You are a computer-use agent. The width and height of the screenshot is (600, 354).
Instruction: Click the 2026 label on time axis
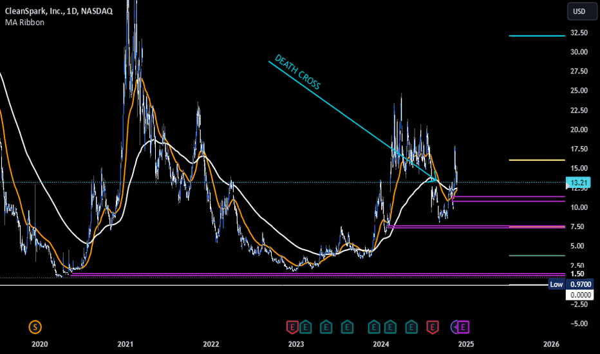point(552,344)
